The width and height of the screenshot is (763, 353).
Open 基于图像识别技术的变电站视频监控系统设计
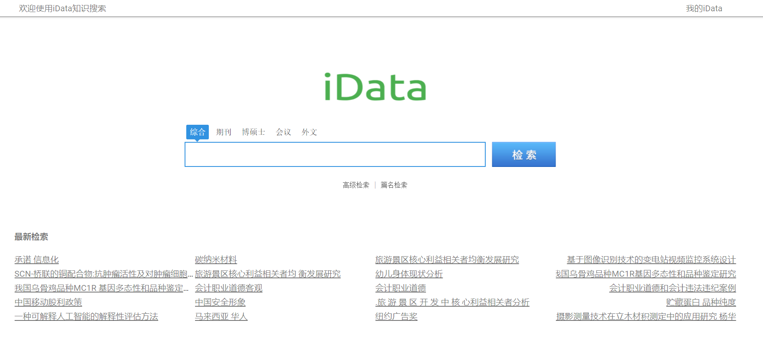[651, 260]
